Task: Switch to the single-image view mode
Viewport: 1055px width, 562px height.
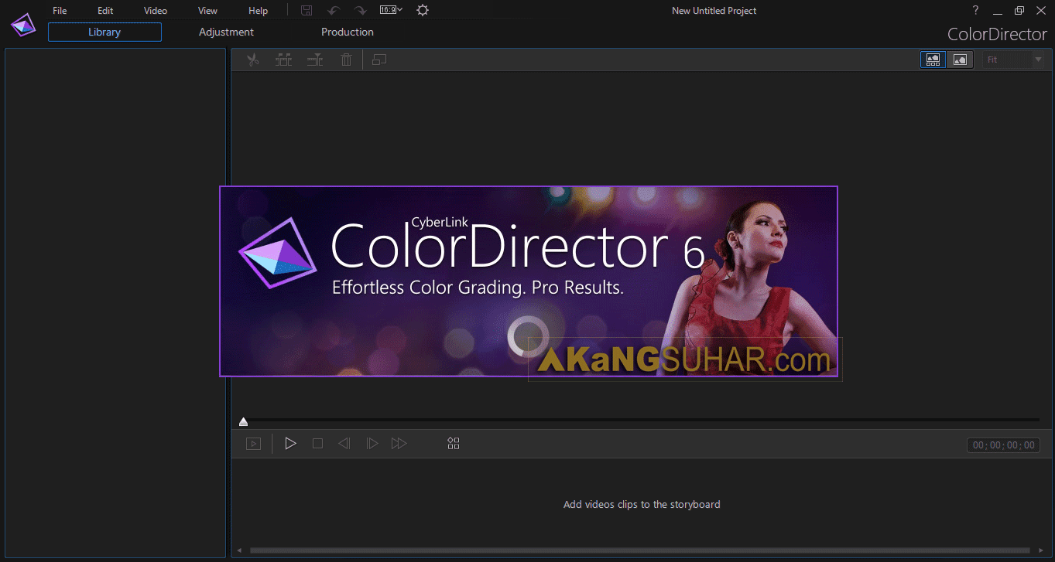Action: click(x=960, y=60)
